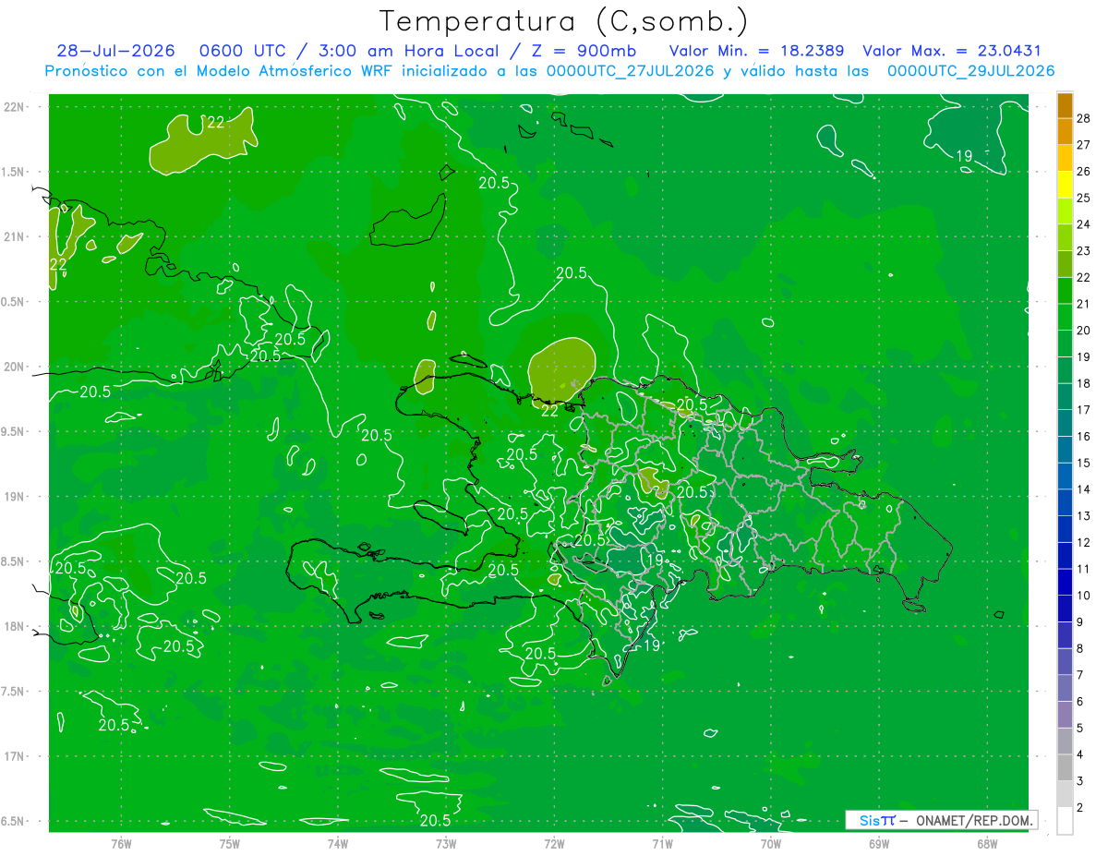This screenshot has width=1108, height=856.
Task: Click the color scale value 10
Action: pos(1083,596)
